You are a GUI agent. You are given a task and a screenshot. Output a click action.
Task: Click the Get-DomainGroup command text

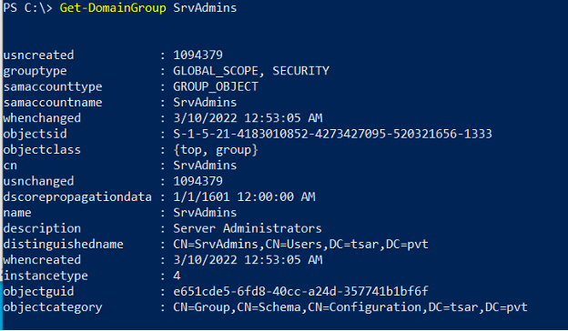click(113, 8)
